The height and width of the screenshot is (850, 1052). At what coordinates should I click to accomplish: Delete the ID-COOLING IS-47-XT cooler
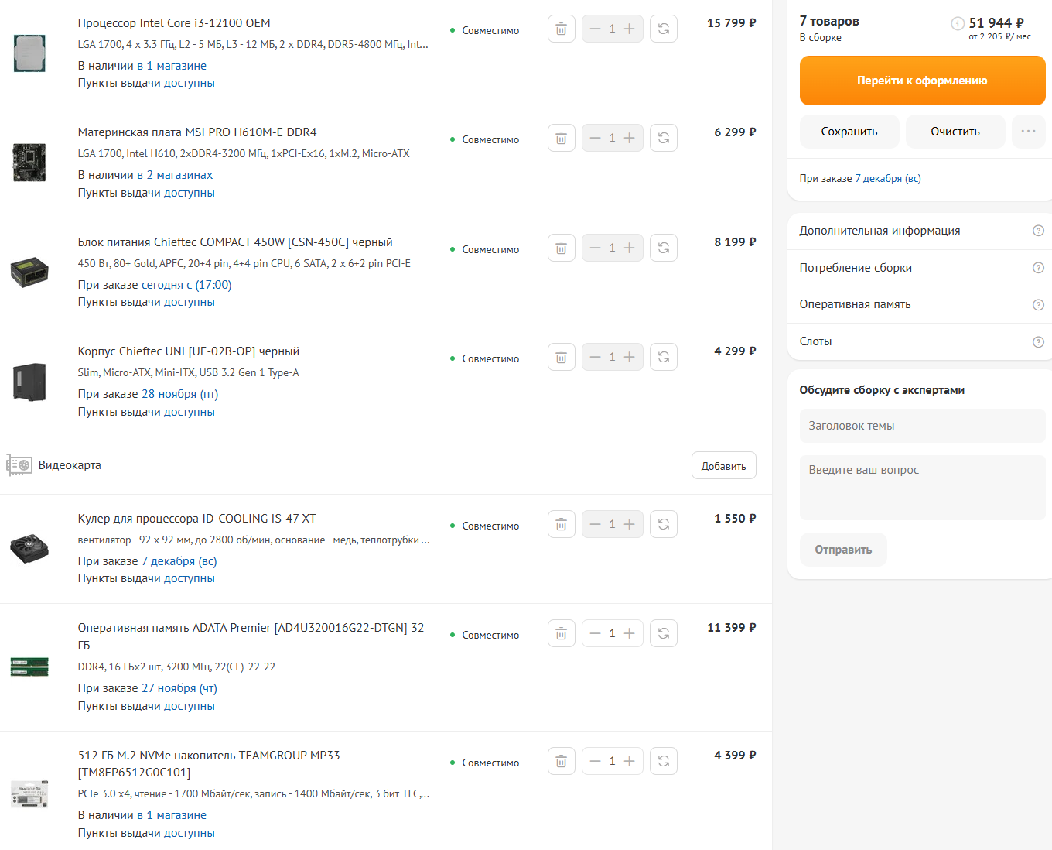pyautogui.click(x=561, y=525)
